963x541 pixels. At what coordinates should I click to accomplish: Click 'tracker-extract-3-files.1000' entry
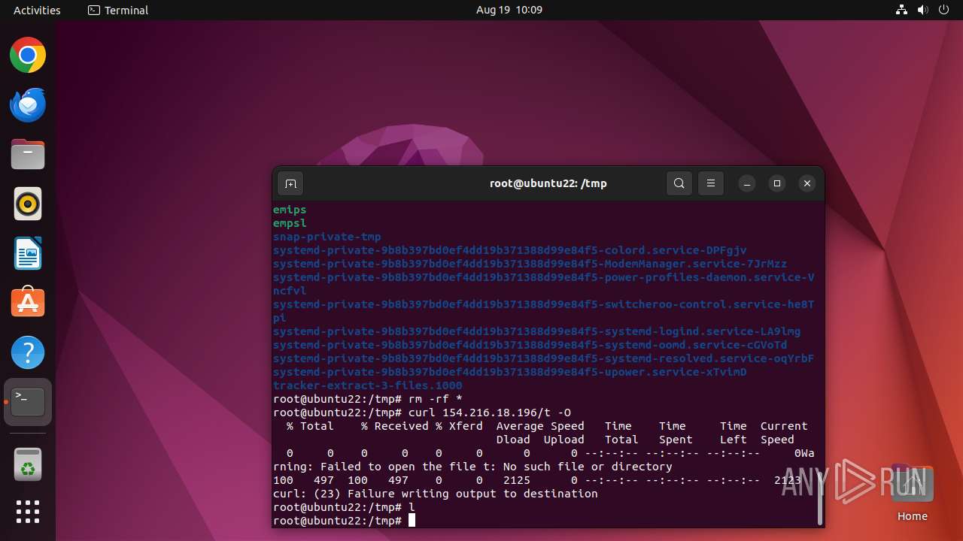tap(368, 385)
